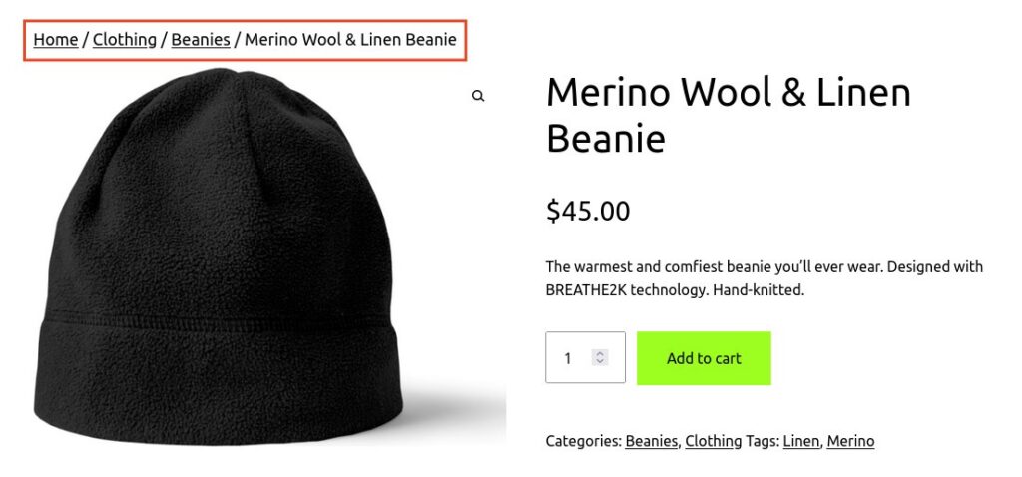Image resolution: width=1022 pixels, height=477 pixels.
Task: Open the Beanies category link under Categories
Action: coord(651,441)
